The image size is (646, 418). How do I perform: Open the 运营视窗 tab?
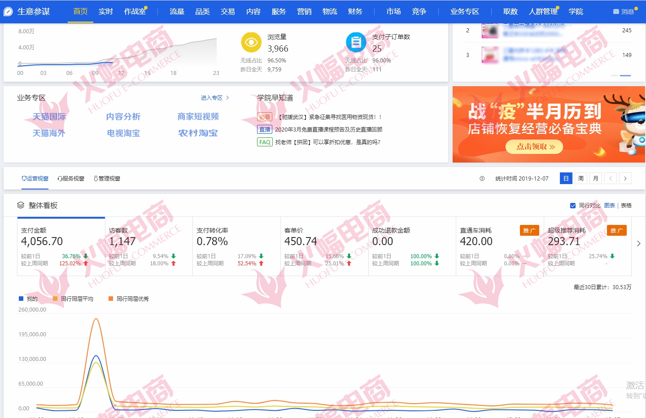[x=35, y=178]
